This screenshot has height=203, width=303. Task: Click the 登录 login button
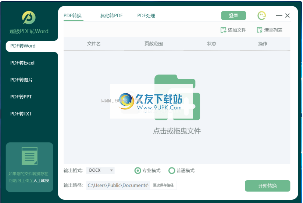coord(234,16)
